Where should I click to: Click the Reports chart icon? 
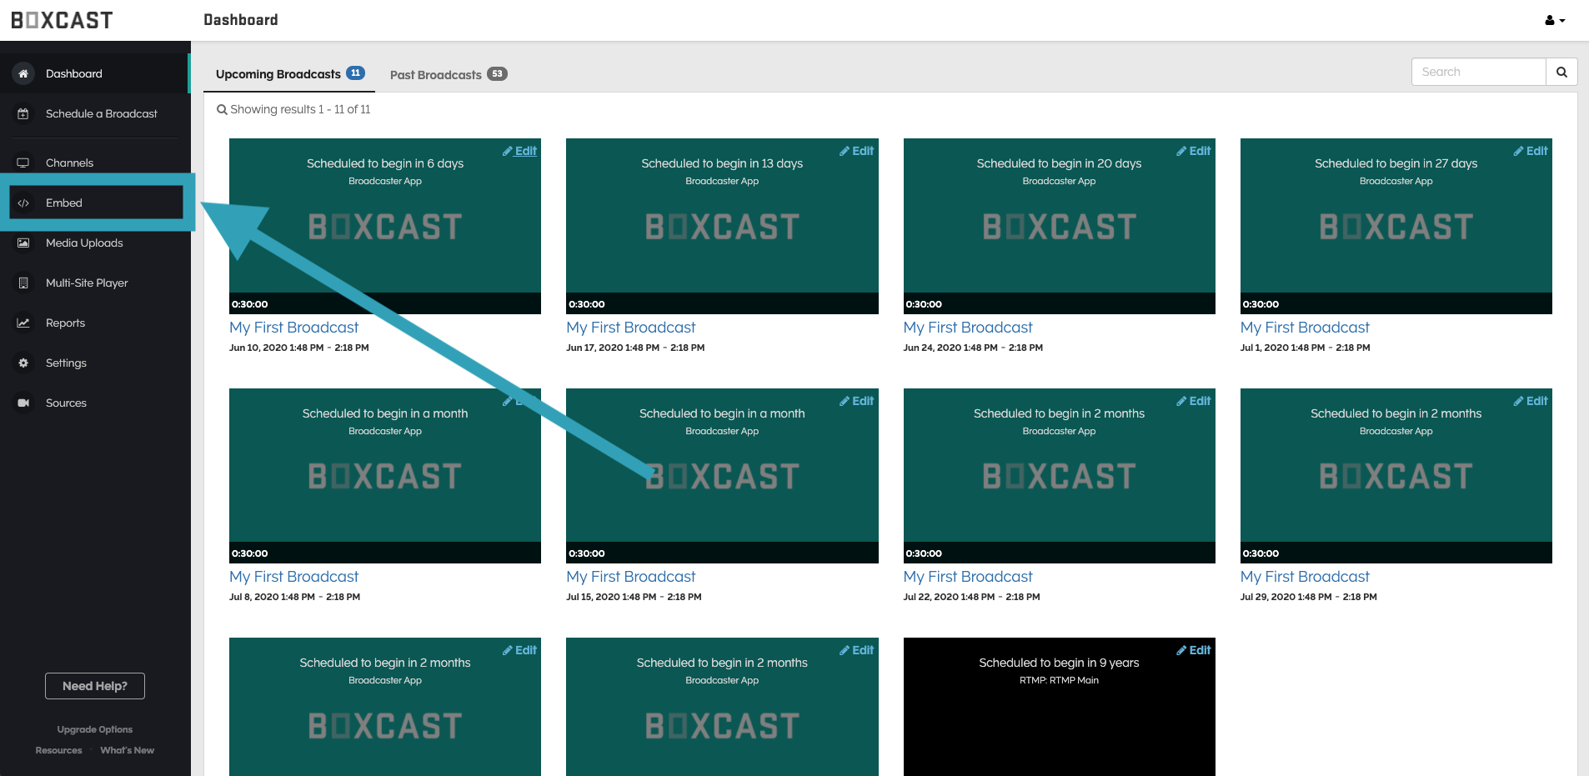click(x=23, y=323)
